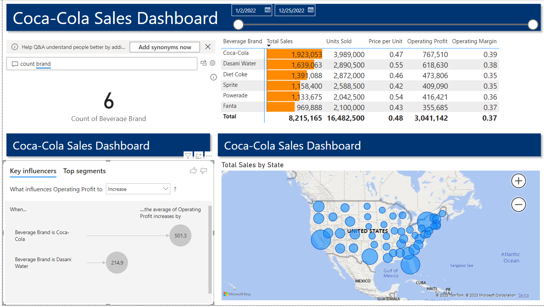Click the info icon in synonyms banner
Screen dimensions: 544x307
click(15, 47)
